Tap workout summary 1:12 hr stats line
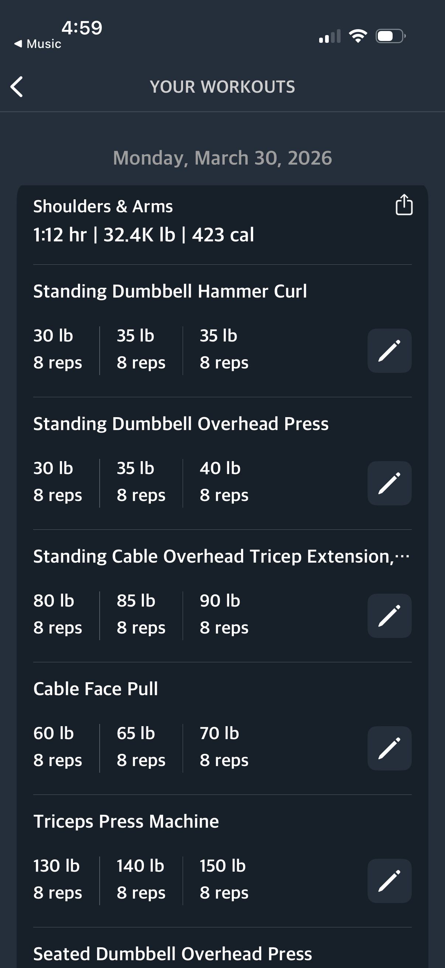Screen dimensions: 445x968 click(x=144, y=235)
